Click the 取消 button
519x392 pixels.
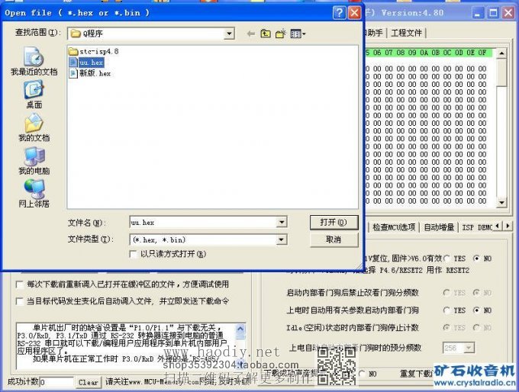coord(334,239)
